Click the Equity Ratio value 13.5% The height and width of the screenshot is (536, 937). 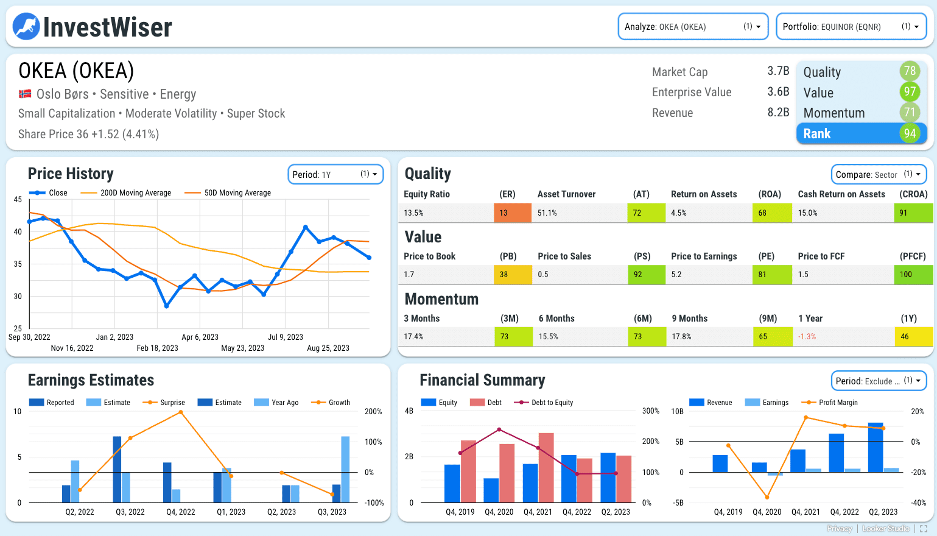(413, 213)
